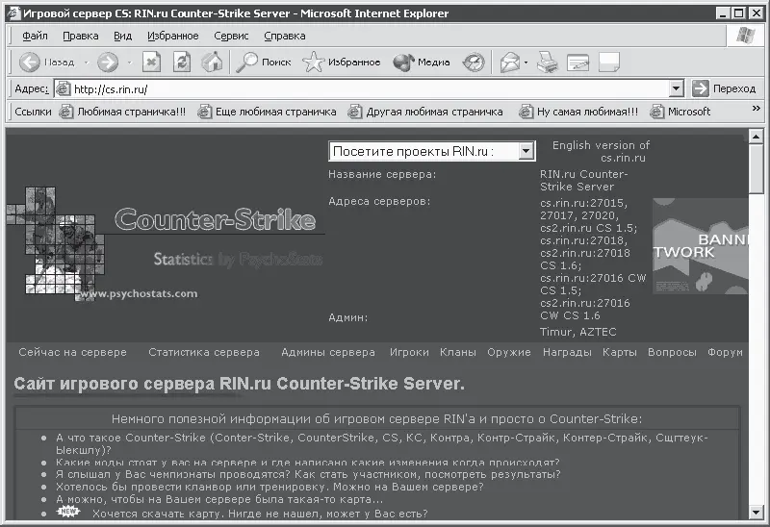Open the Вопросы page link
Image resolution: width=770 pixels, height=527 pixels.
click(x=672, y=352)
